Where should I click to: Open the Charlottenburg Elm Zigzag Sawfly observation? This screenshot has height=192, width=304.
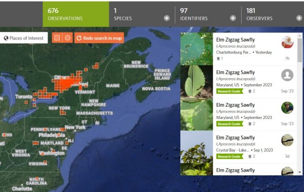click(236, 40)
